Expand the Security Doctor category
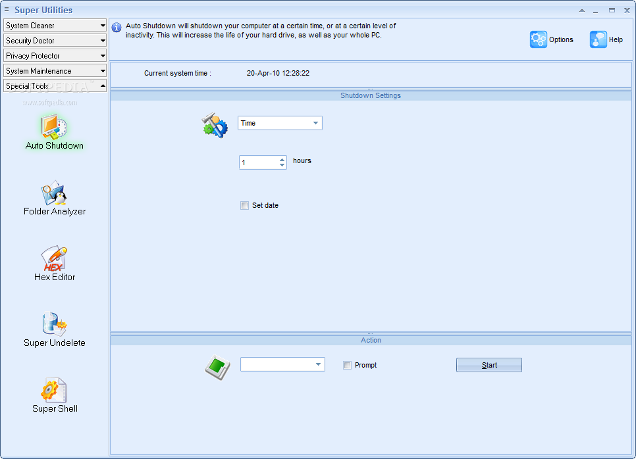The height and width of the screenshot is (459, 636). tap(55, 41)
